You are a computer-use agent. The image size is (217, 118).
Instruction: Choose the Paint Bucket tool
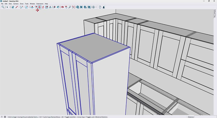point(58,7)
